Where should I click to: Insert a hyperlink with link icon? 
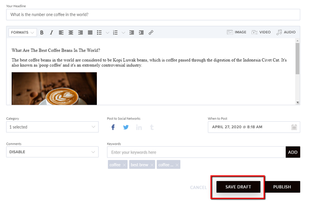tap(151, 32)
